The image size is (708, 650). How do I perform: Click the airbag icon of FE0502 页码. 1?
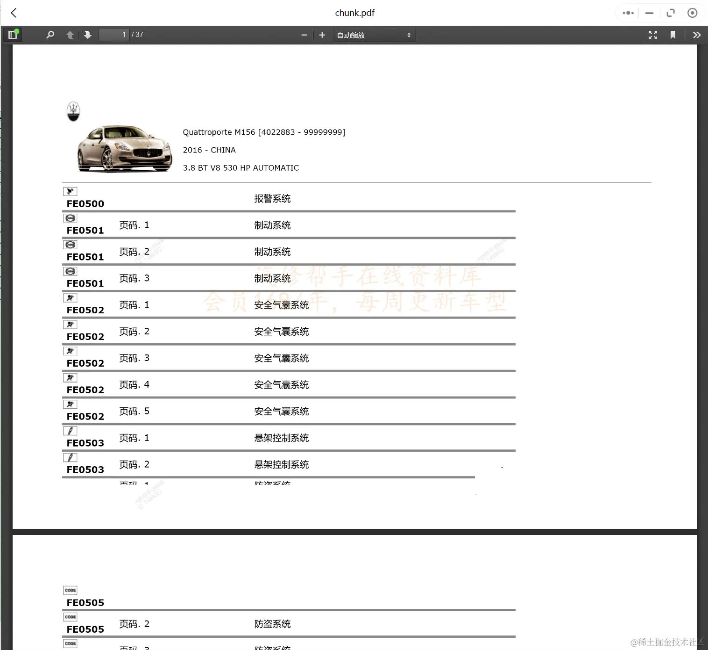[70, 298]
